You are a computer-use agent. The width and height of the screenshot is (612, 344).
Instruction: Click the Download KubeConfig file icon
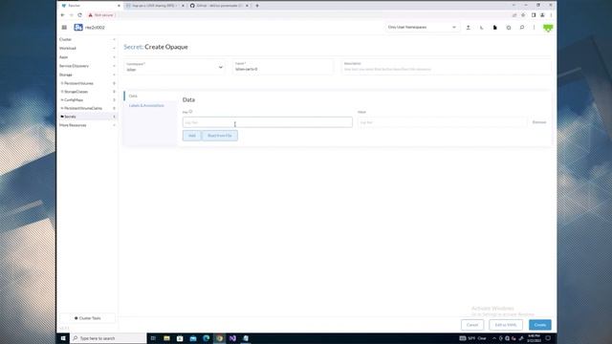click(x=495, y=28)
